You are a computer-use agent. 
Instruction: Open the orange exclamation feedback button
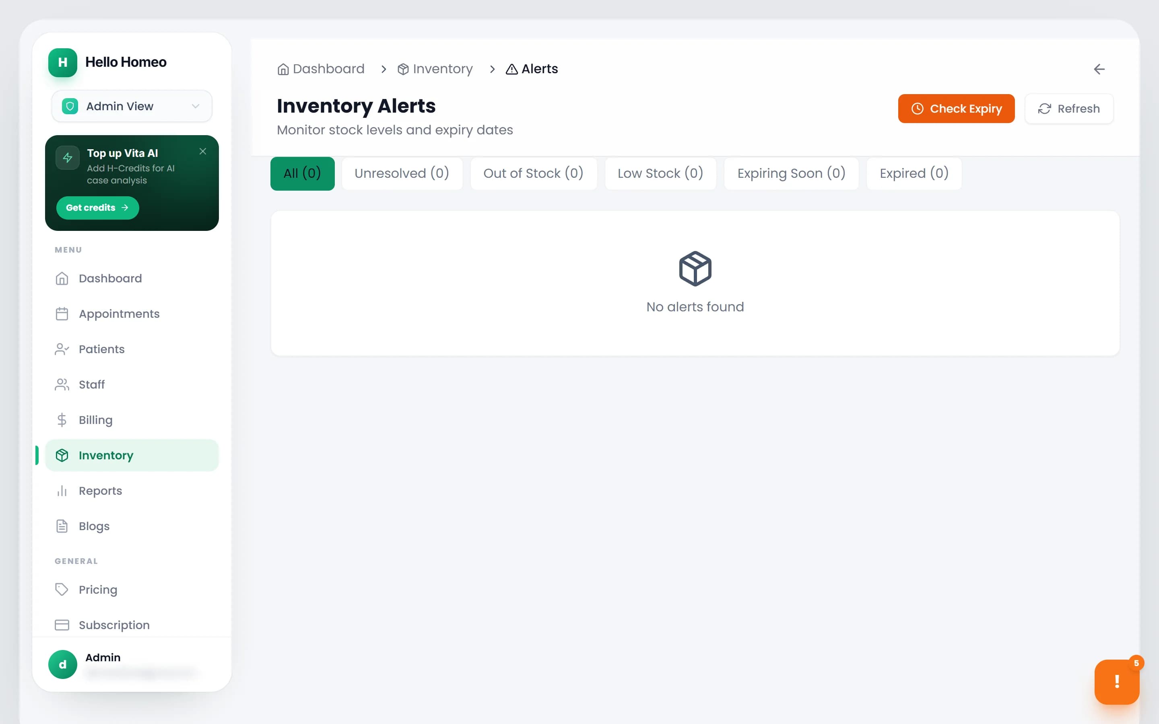click(x=1116, y=682)
